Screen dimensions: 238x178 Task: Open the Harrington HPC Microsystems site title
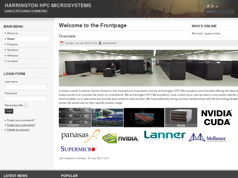pos(48,6)
